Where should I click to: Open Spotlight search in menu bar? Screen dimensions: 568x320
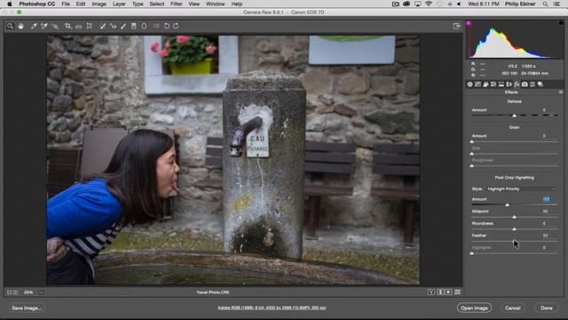coord(545,4)
